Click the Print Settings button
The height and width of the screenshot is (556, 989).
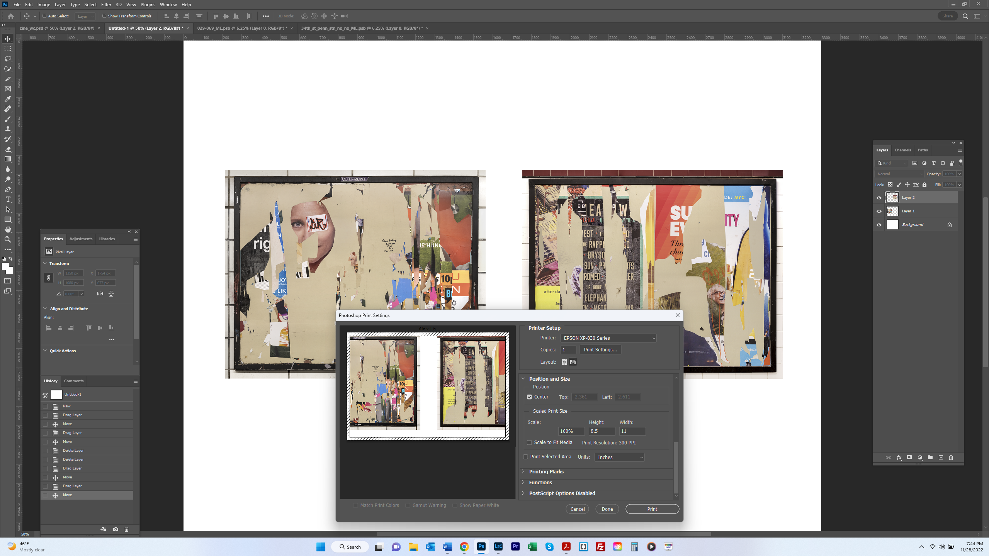pos(600,349)
